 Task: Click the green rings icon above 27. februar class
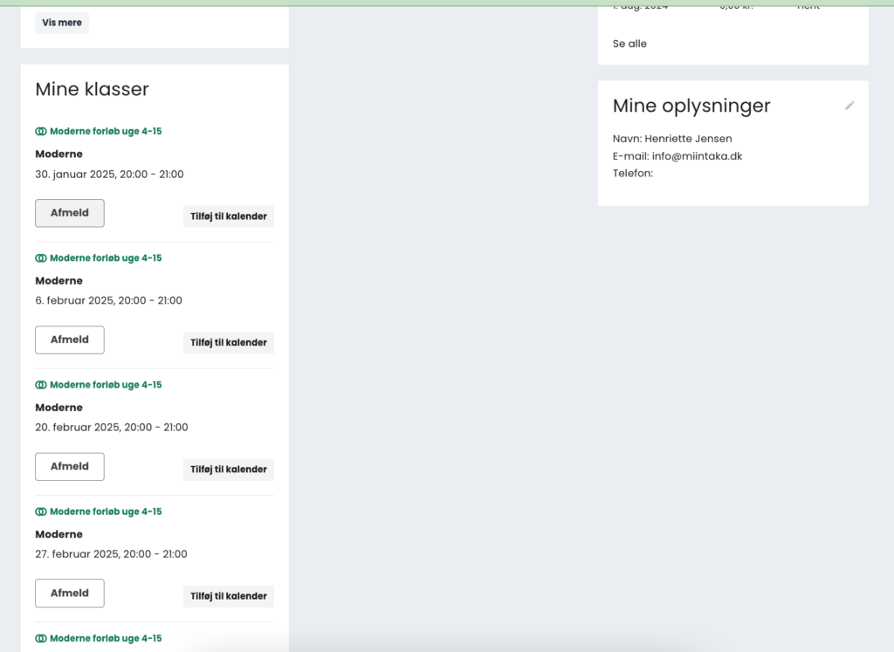pos(41,511)
